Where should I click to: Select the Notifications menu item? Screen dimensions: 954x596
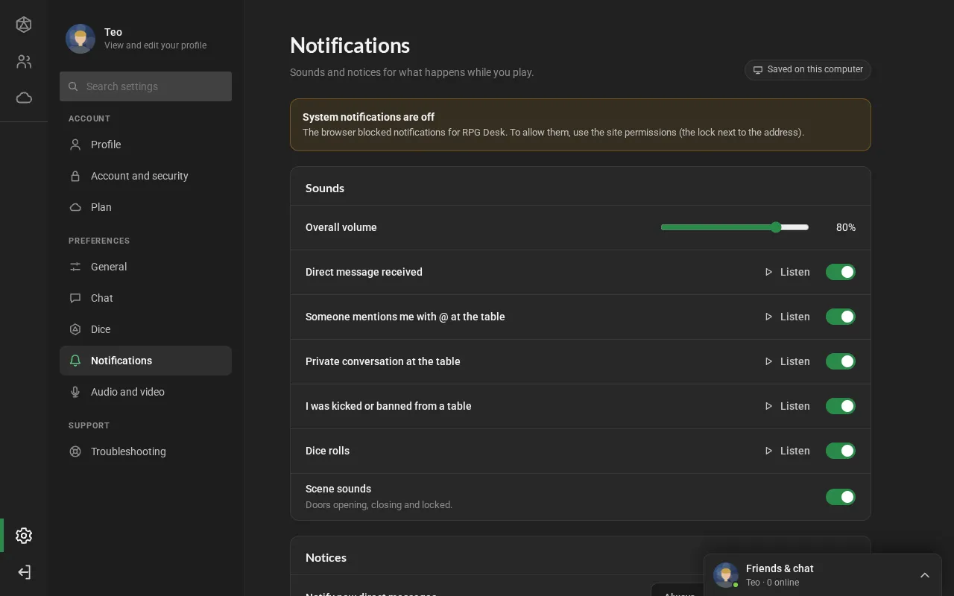[145, 361]
